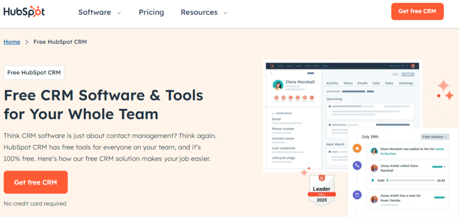Image resolution: width=459 pixels, height=217 pixels.
Task: Click Clara Marshall's profile photo
Action: click(278, 85)
